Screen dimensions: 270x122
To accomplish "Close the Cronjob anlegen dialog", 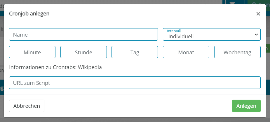I will pos(258,14).
